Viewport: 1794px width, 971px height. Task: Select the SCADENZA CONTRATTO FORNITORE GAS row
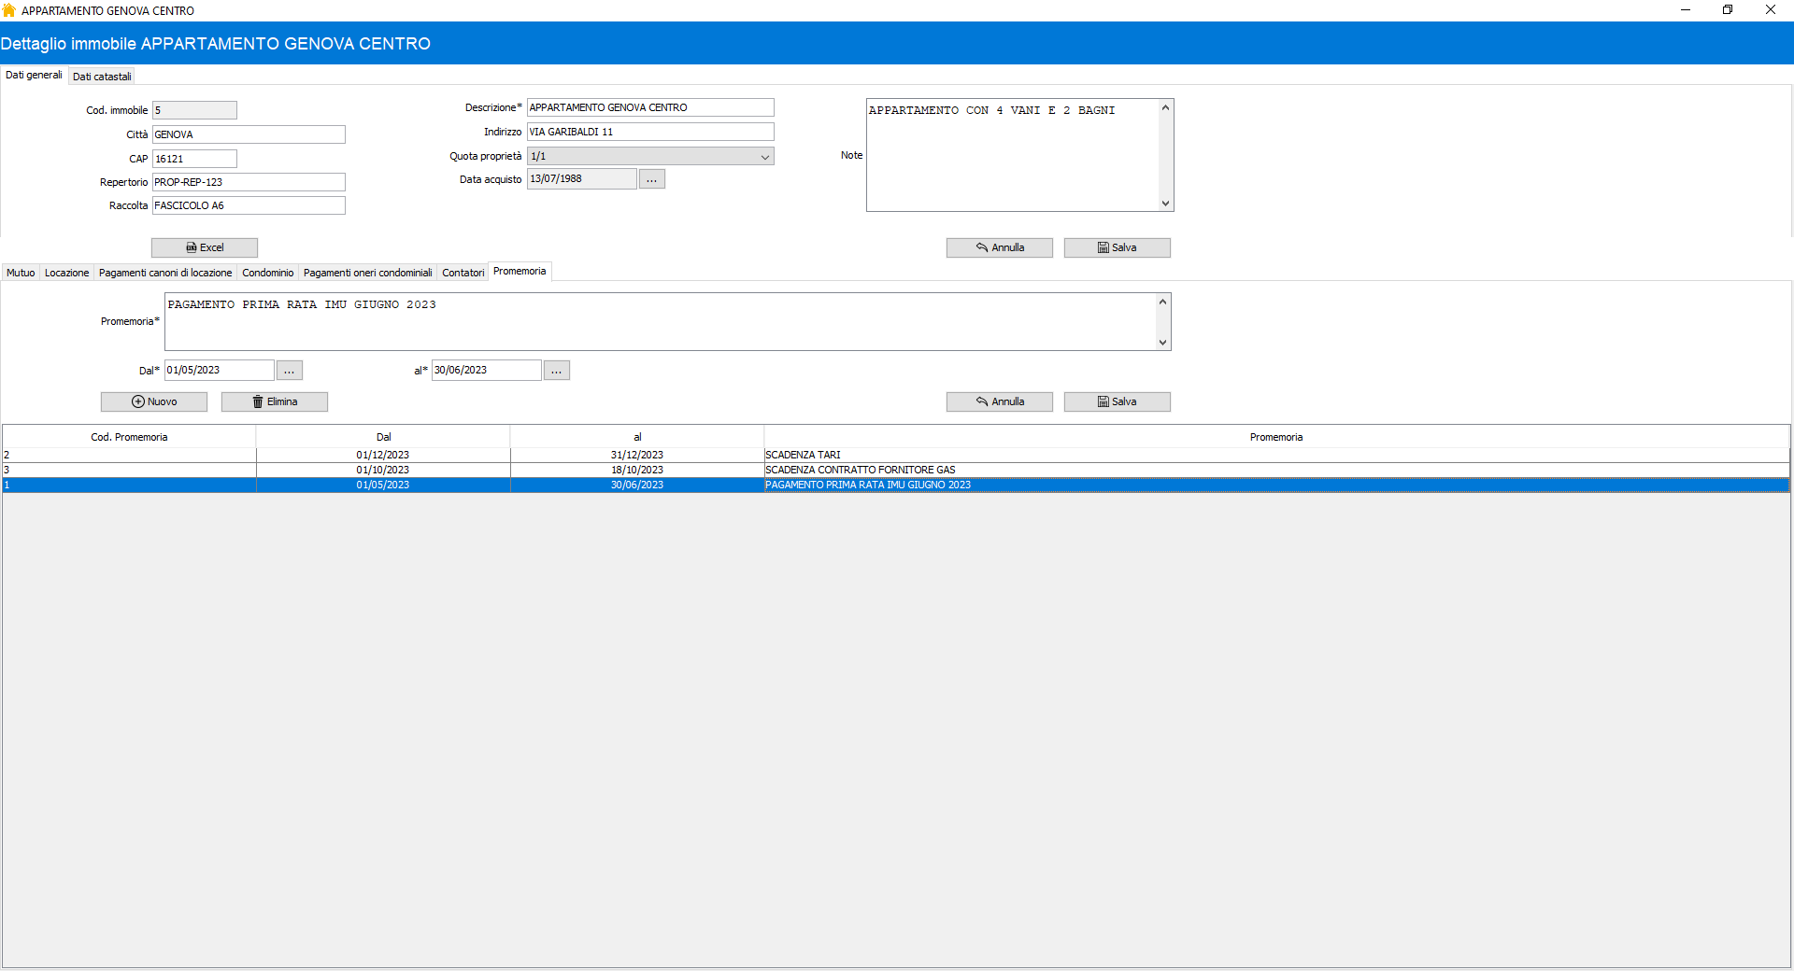pyautogui.click(x=860, y=470)
